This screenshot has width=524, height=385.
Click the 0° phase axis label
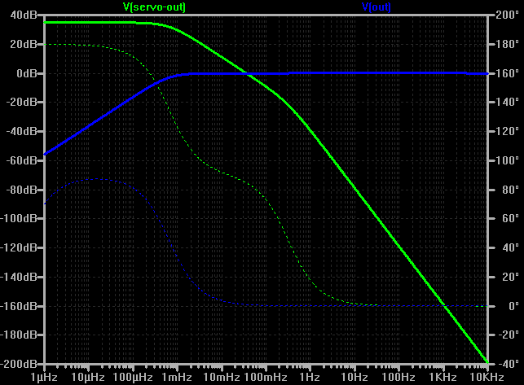coord(513,306)
